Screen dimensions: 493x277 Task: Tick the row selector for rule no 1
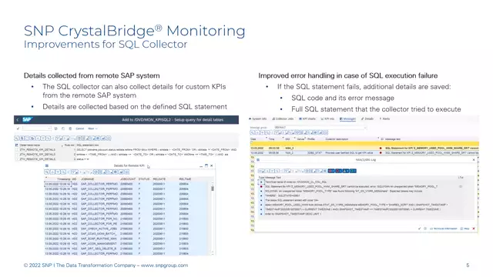click(x=17, y=150)
